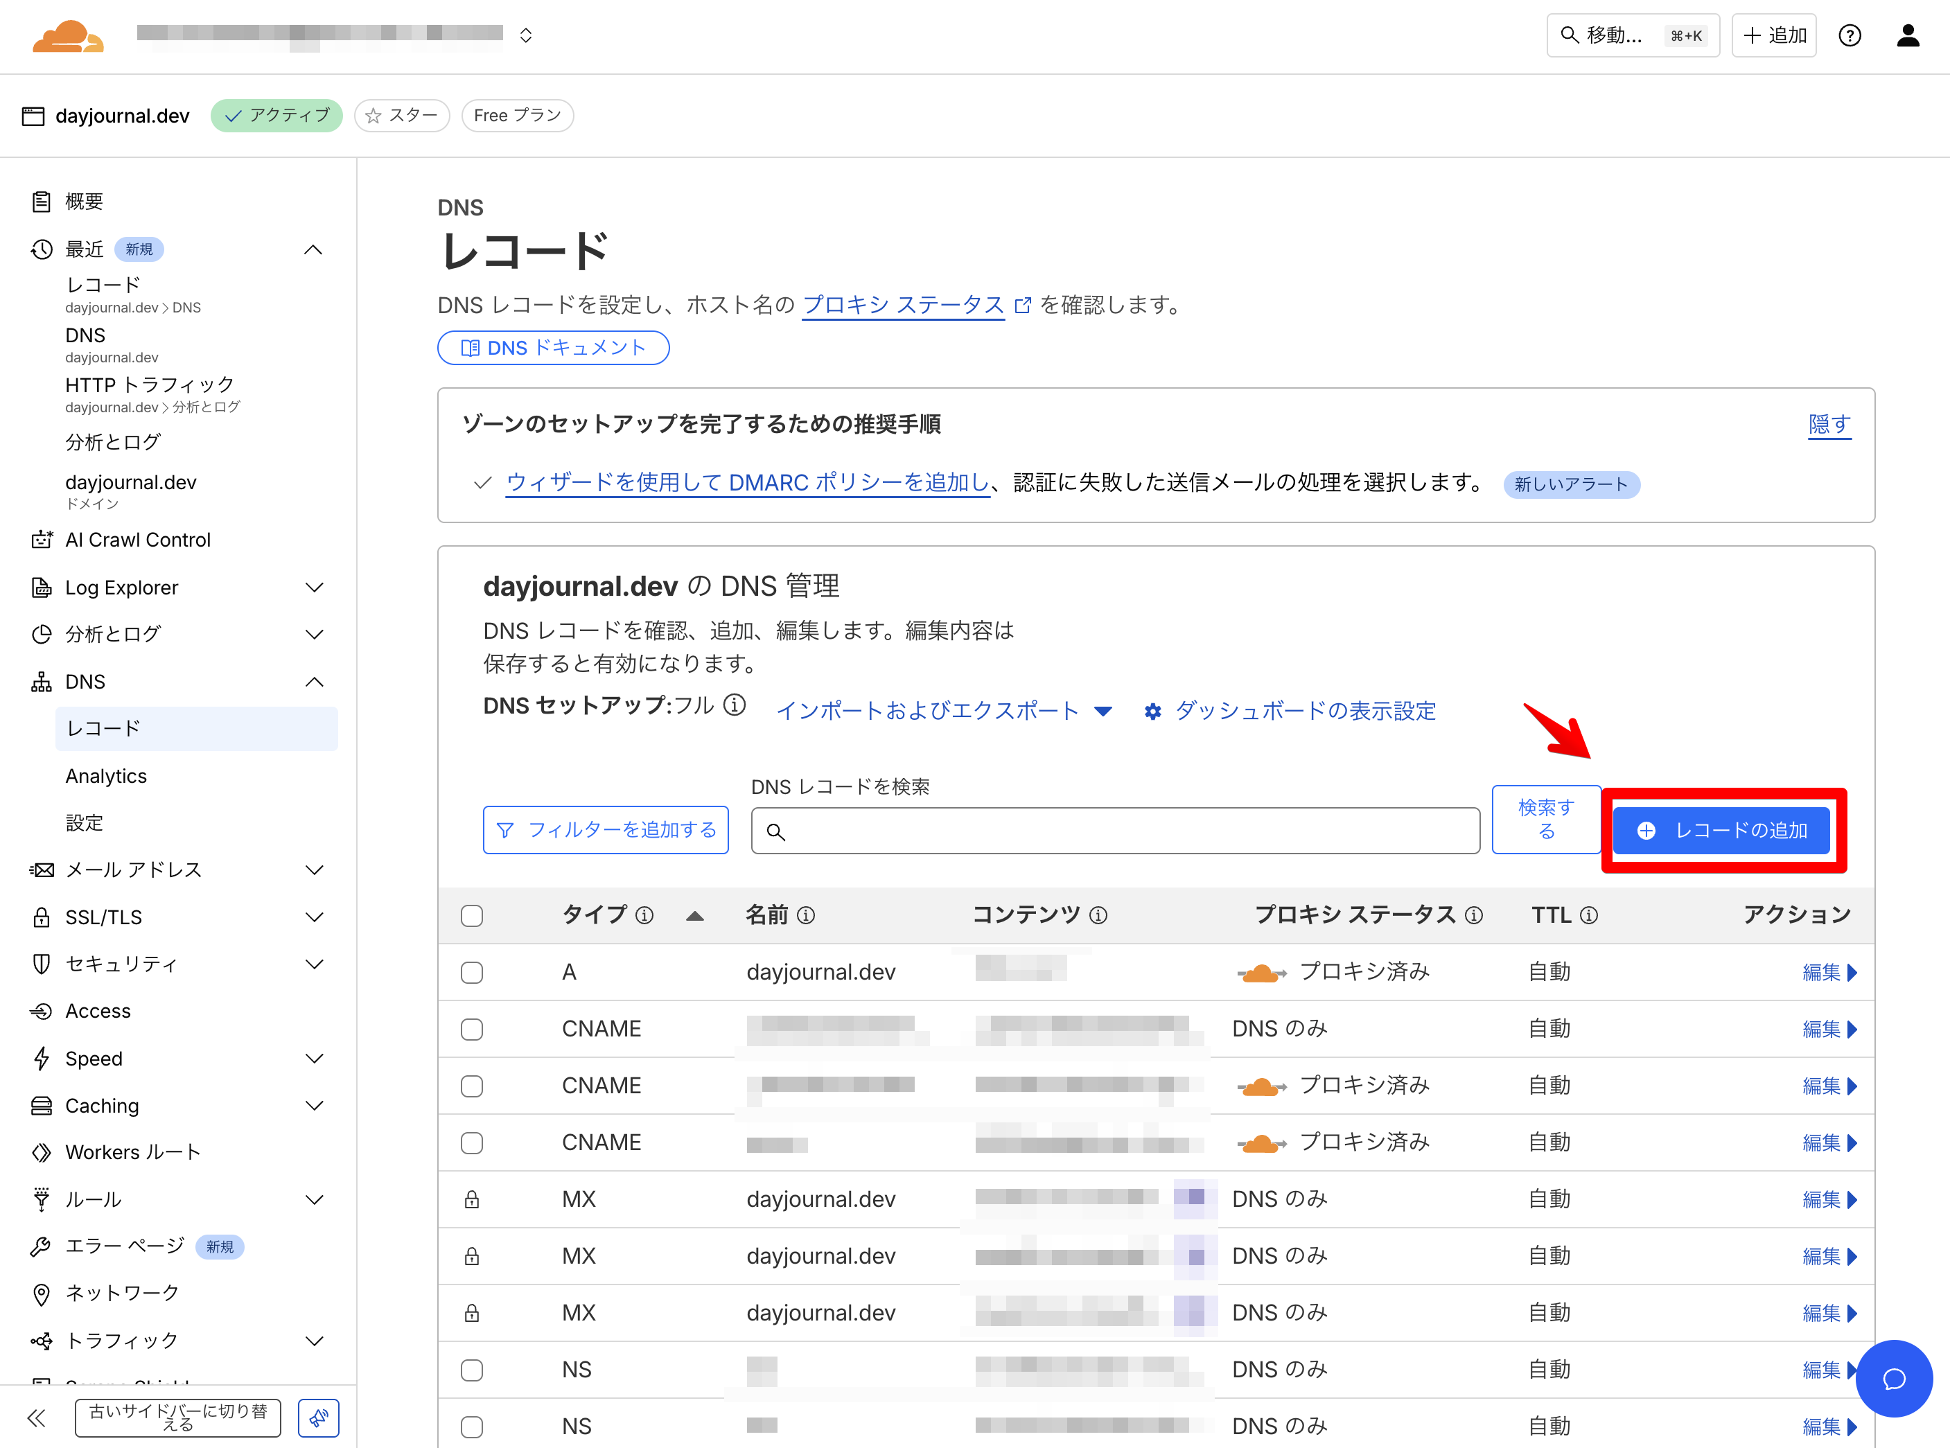The width and height of the screenshot is (1950, 1448).
Task: Check the first CNAME record checkbox
Action: (472, 1029)
